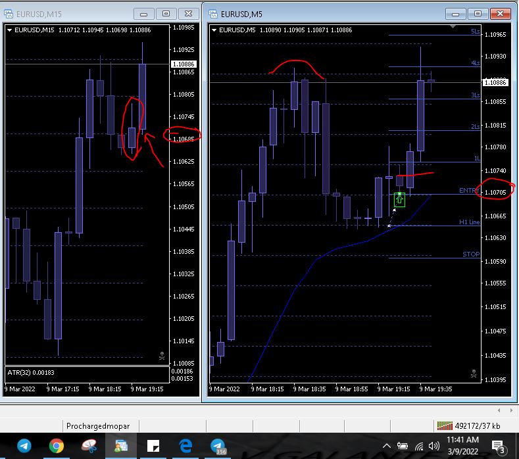Open the Action Center notifications icon
The image size is (519, 459).
click(x=498, y=447)
